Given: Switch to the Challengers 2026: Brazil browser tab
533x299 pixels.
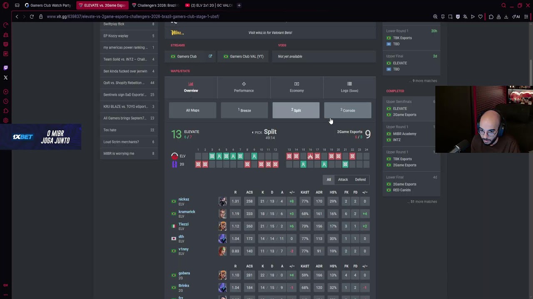Looking at the screenshot, I should point(155,5).
